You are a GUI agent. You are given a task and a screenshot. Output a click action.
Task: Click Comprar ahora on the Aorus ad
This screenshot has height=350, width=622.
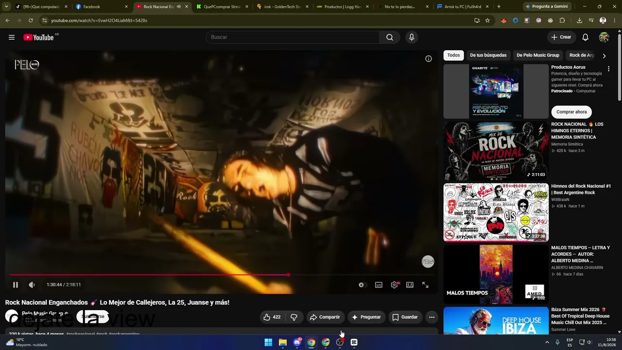point(571,112)
